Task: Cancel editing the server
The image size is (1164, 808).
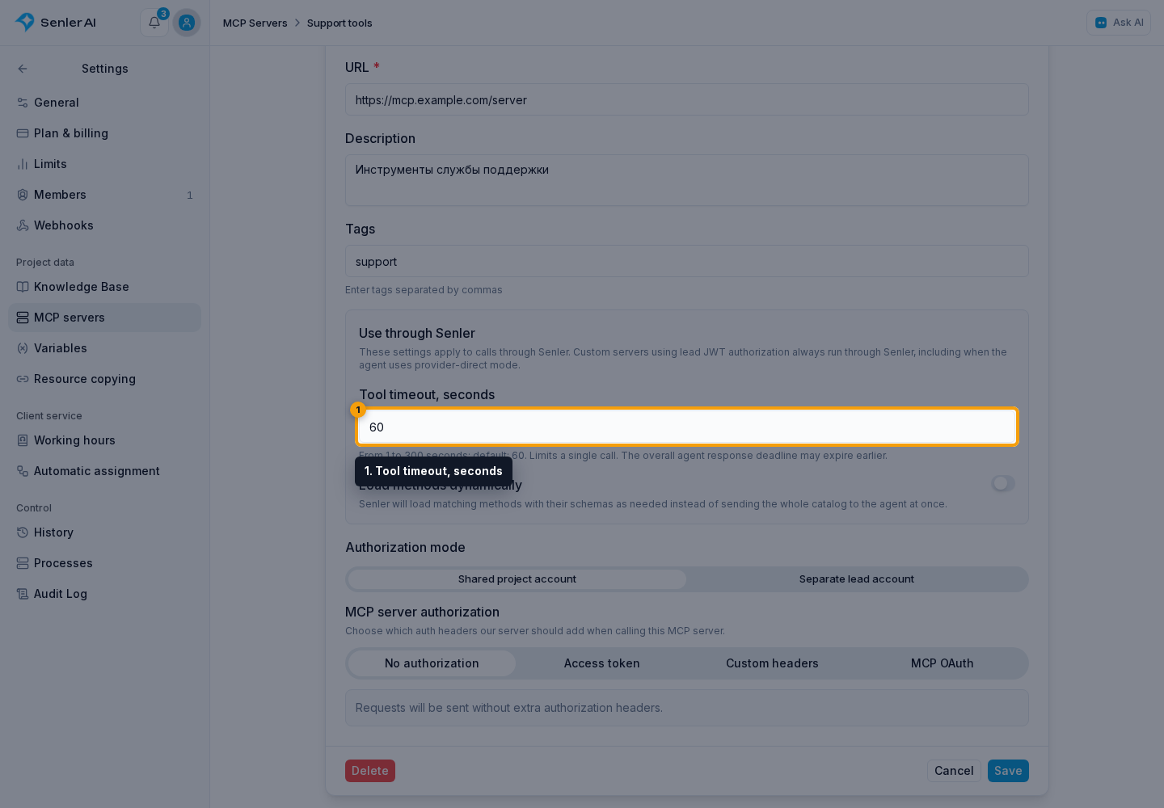Action: click(954, 771)
